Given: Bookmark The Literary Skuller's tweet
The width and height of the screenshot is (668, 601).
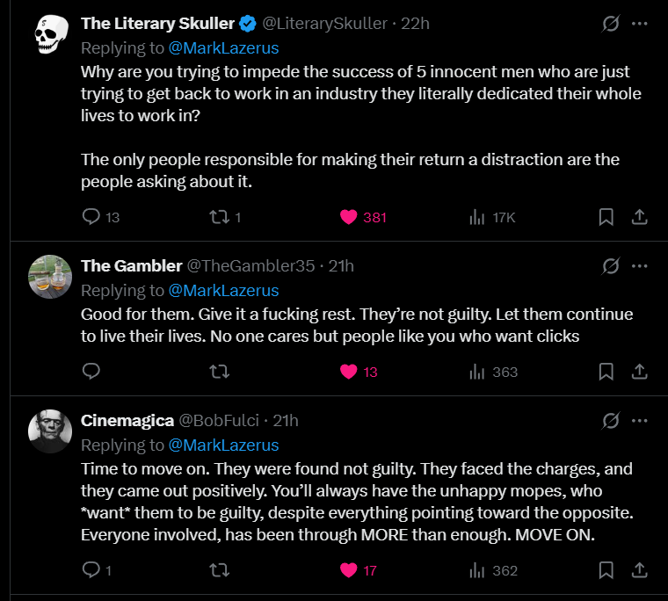Looking at the screenshot, I should click(606, 217).
